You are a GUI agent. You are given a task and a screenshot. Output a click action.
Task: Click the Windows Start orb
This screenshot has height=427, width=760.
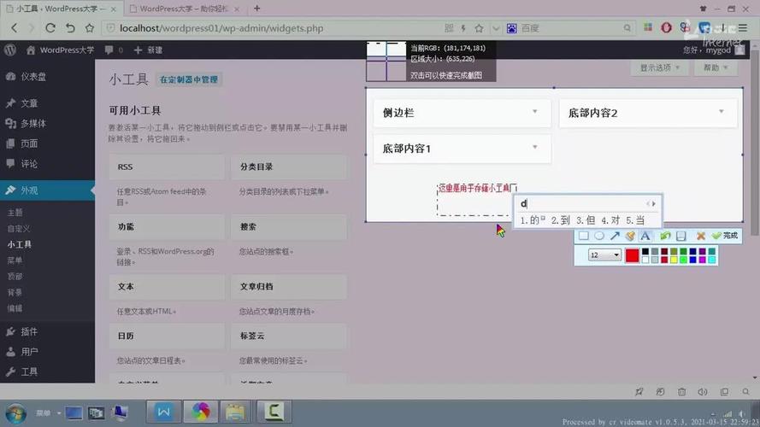[x=16, y=413]
